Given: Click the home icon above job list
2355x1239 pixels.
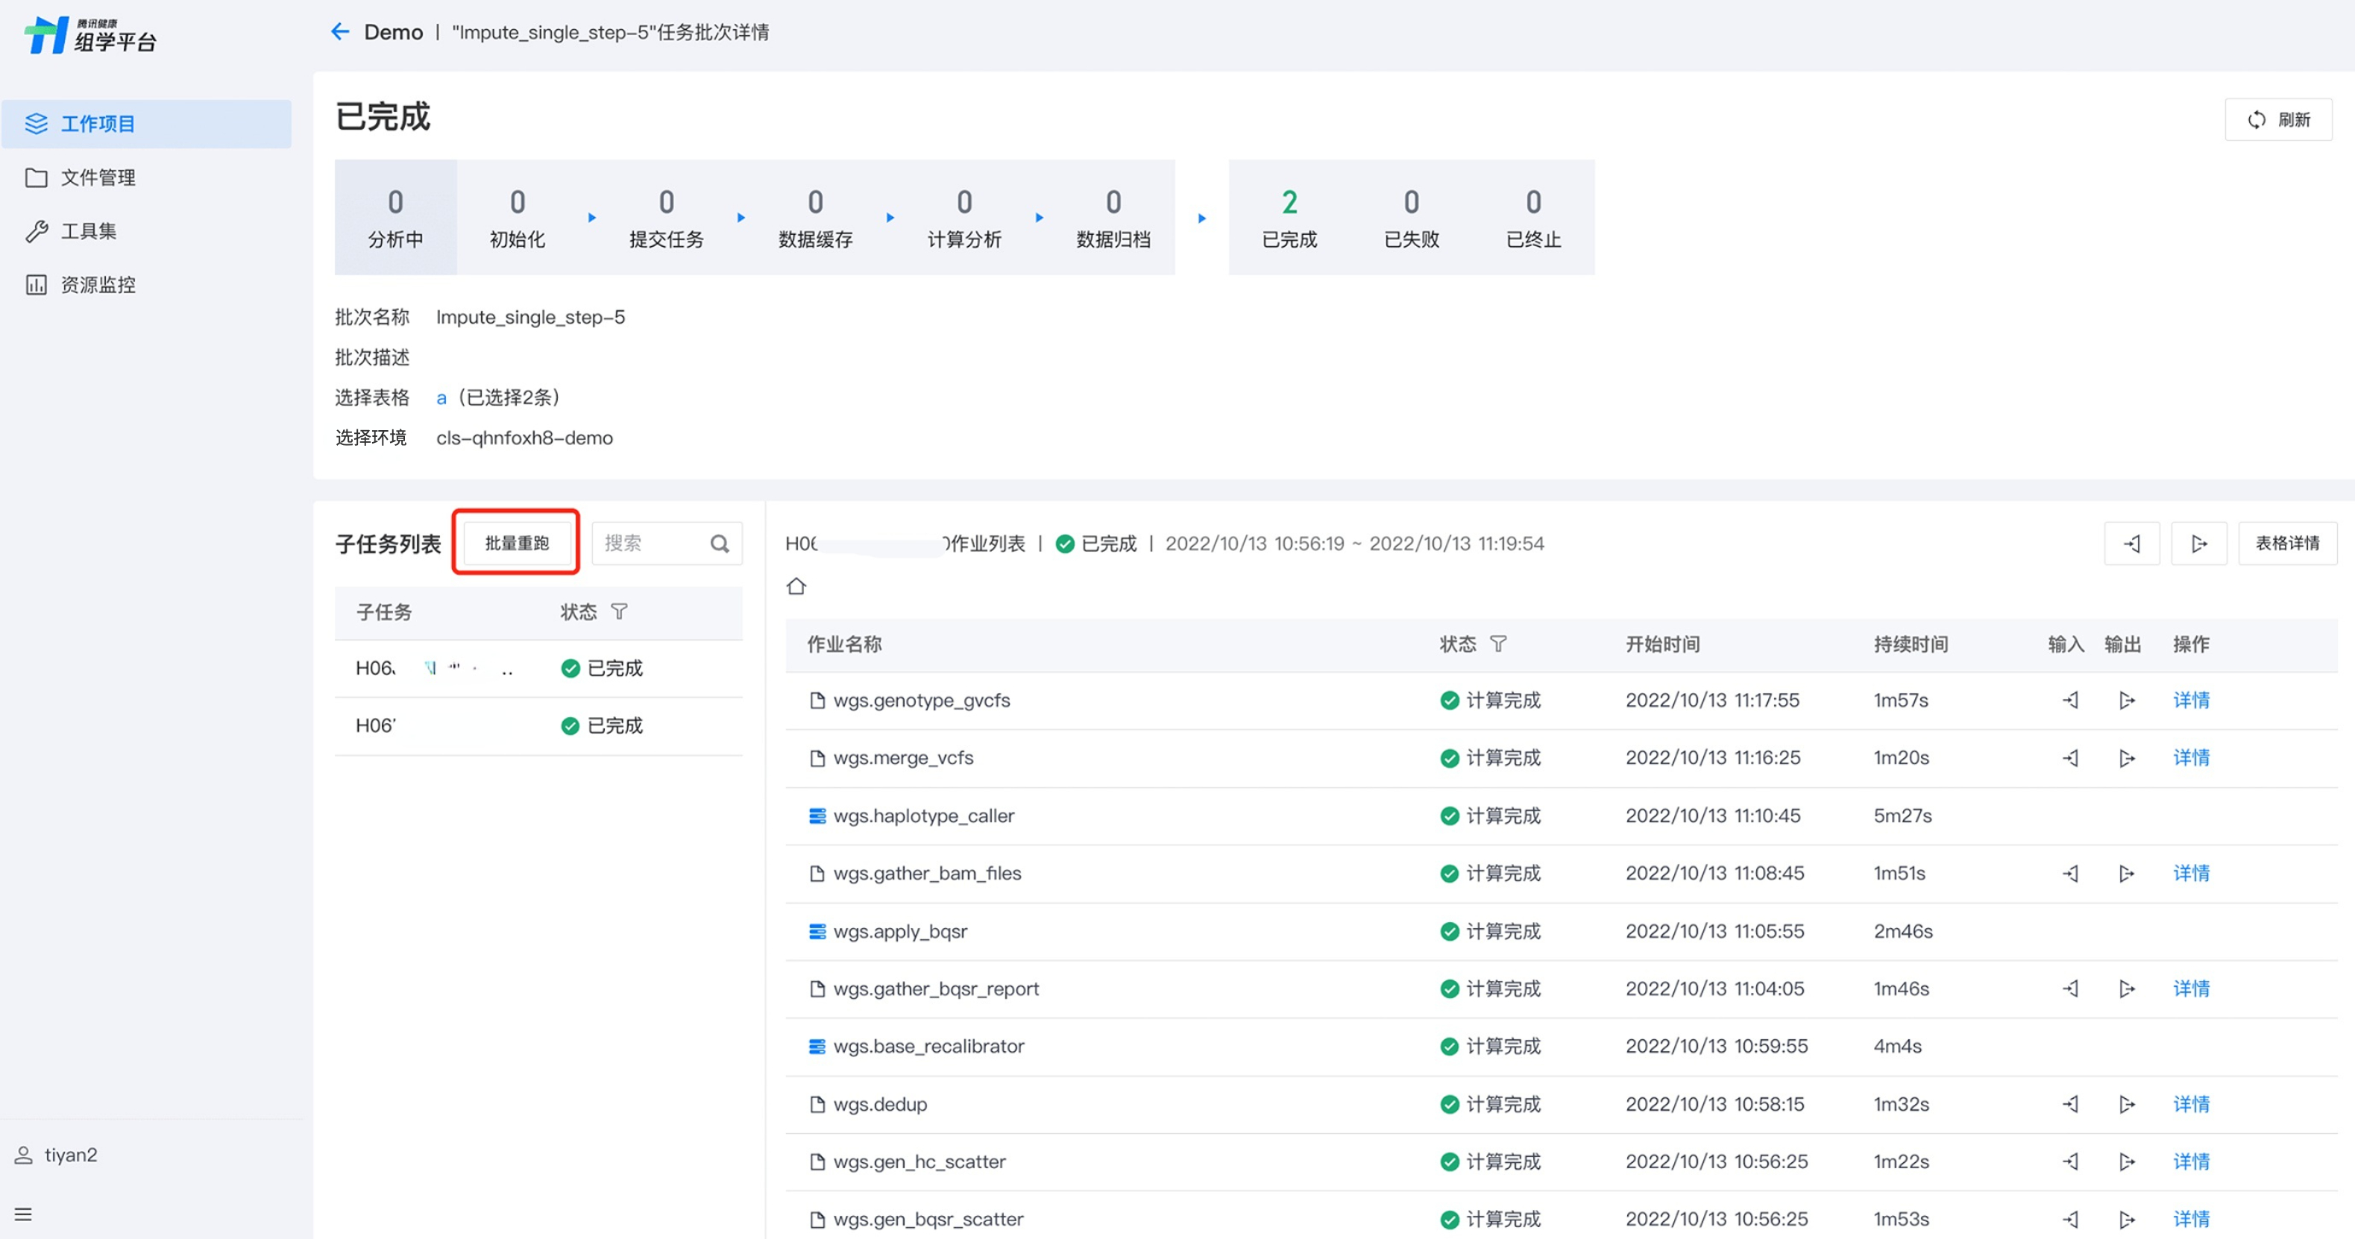Looking at the screenshot, I should [x=796, y=586].
